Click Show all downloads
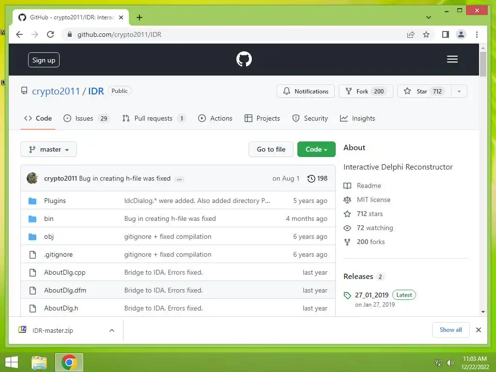Viewport: 496px width, 372px height. (451, 330)
